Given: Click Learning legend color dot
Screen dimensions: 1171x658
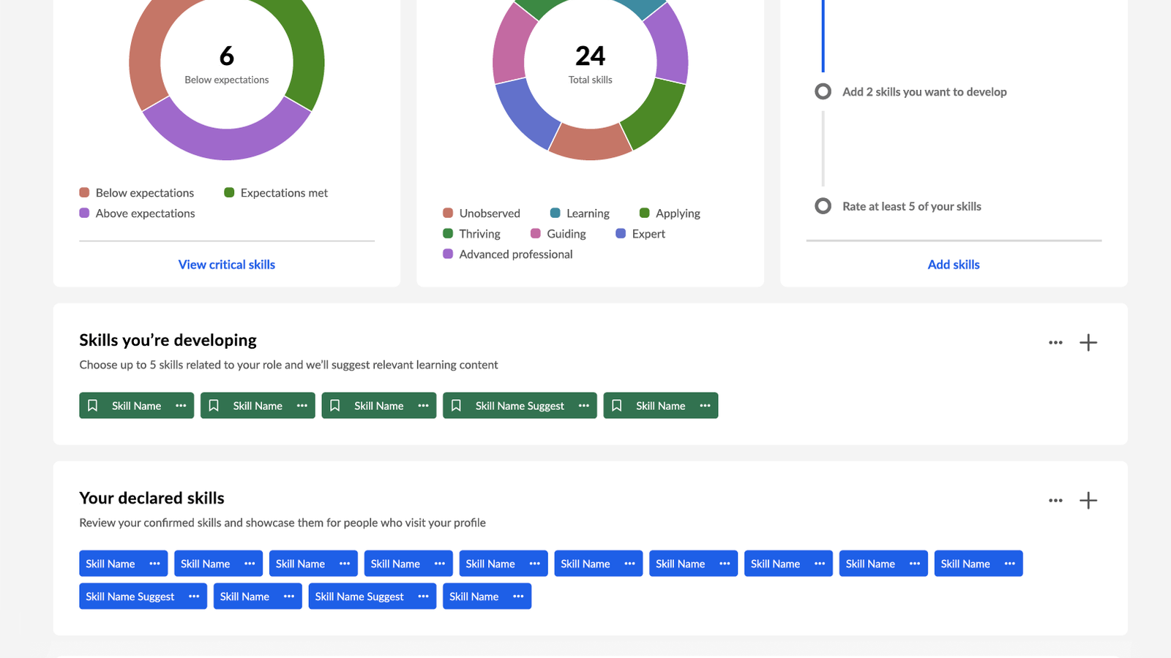Looking at the screenshot, I should tap(555, 213).
